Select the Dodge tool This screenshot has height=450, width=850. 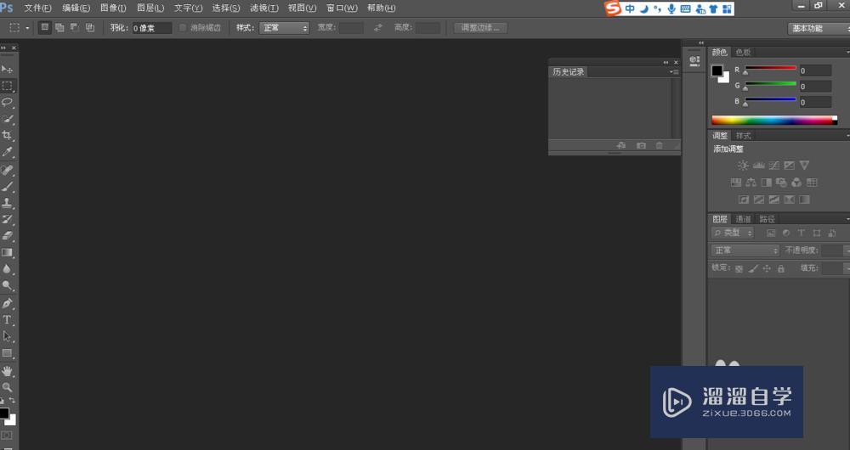(7, 285)
